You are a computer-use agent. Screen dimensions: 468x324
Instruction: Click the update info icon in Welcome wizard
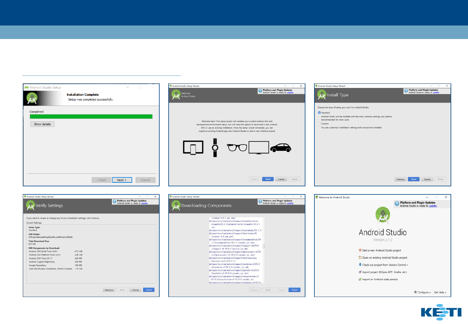click(x=260, y=91)
